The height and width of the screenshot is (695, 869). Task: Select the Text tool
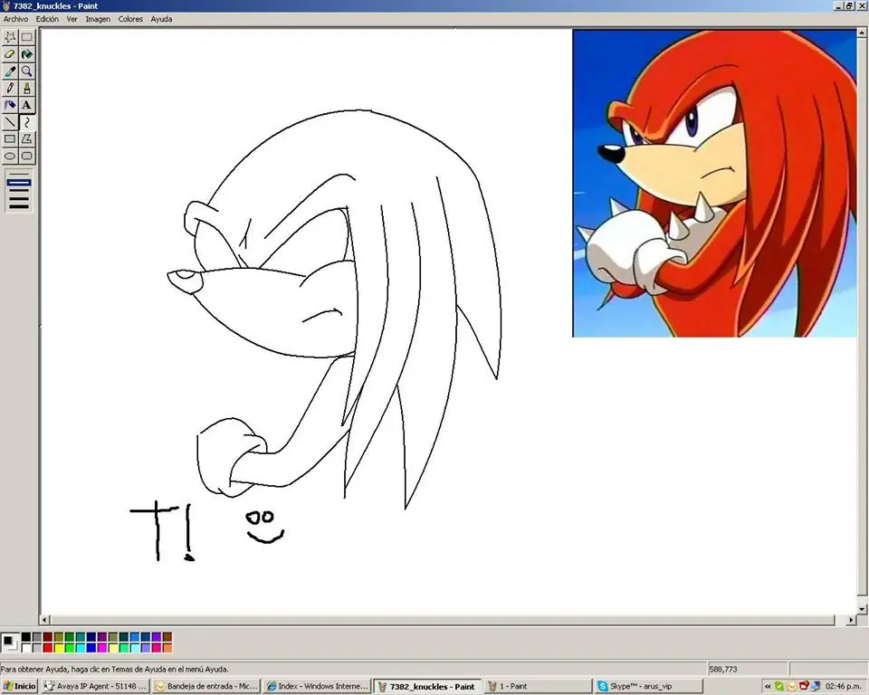click(x=27, y=105)
